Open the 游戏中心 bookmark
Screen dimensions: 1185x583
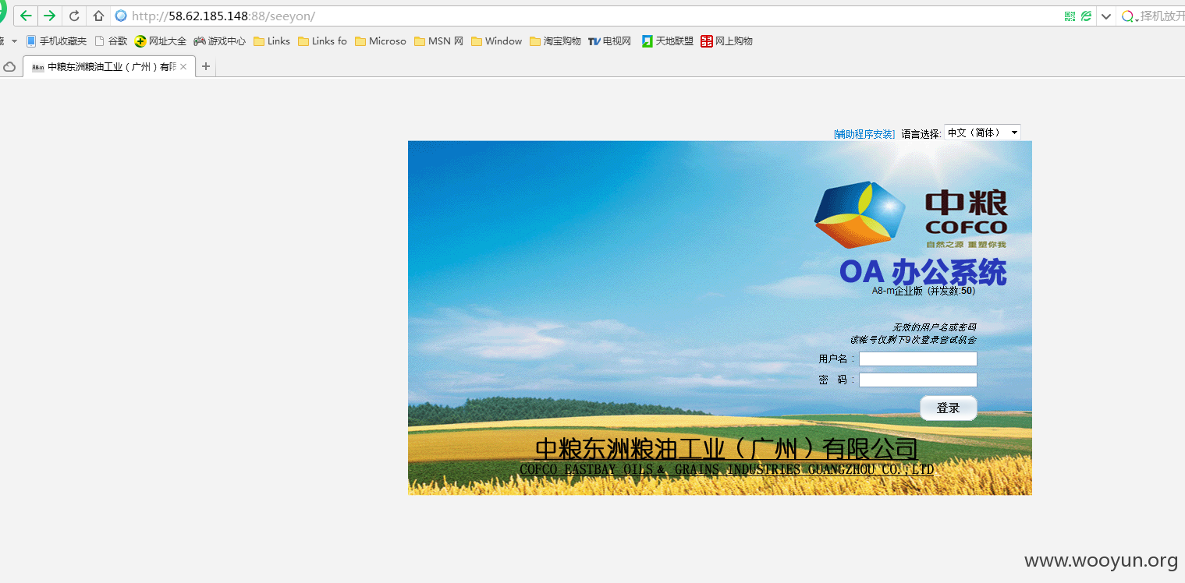[x=220, y=41]
